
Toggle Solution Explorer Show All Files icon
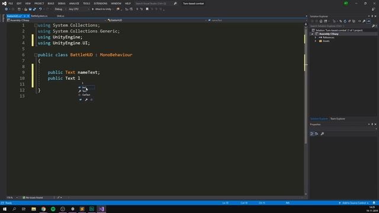tap(354, 21)
